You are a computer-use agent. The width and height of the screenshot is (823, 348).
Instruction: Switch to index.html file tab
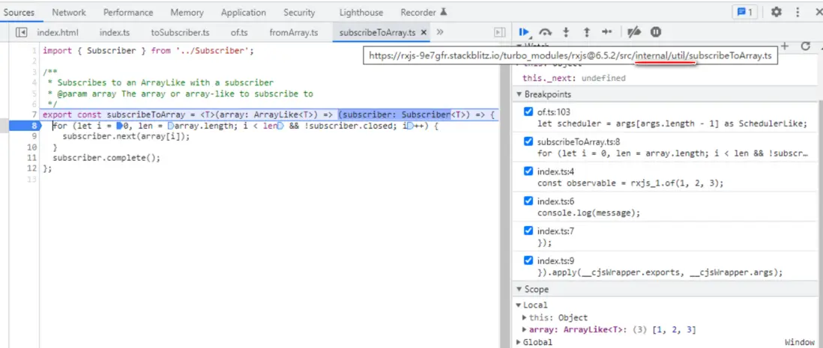click(x=58, y=32)
